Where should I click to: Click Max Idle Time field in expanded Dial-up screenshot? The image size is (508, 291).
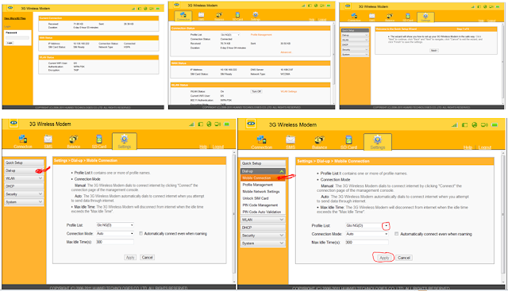367,242
